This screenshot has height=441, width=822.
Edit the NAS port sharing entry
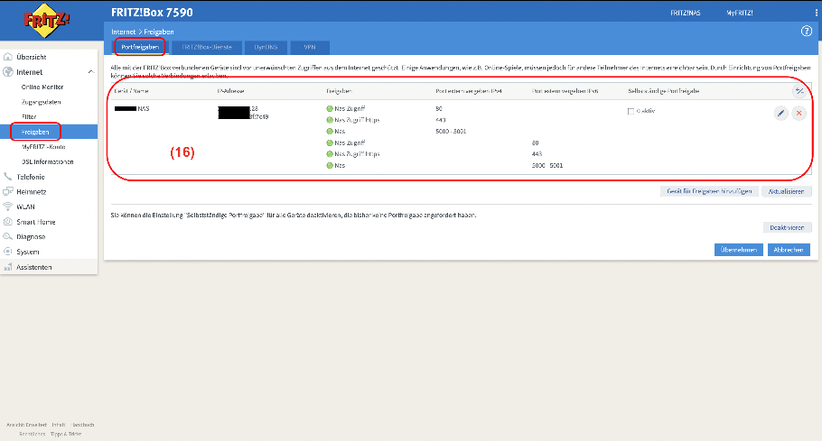[780, 113]
